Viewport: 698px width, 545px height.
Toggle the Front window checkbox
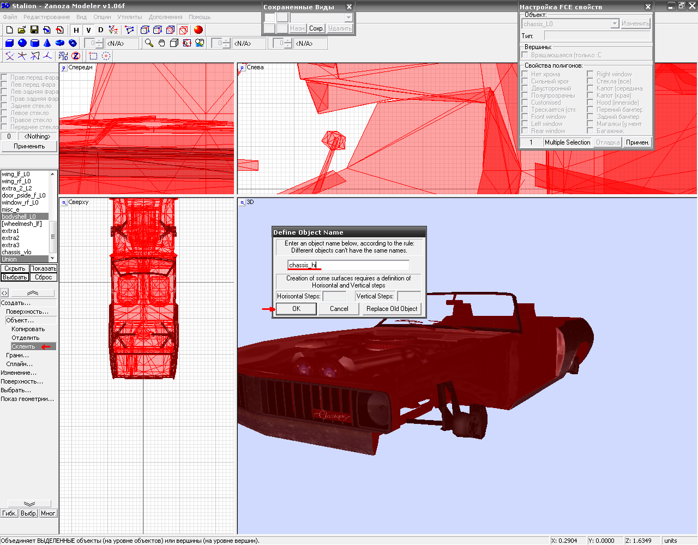pos(525,117)
